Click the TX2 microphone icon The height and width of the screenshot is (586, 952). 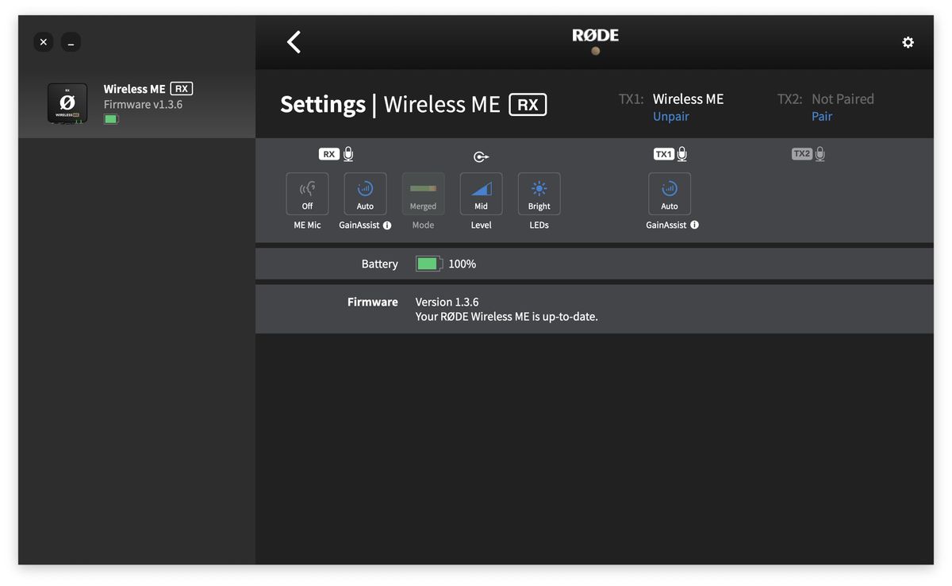click(x=820, y=154)
